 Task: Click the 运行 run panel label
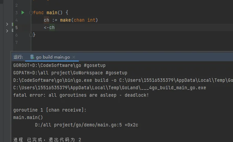(x=18, y=57)
